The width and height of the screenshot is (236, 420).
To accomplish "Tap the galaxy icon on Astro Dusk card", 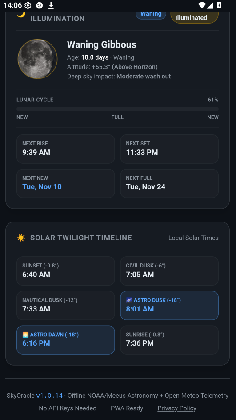I will (x=129, y=300).
